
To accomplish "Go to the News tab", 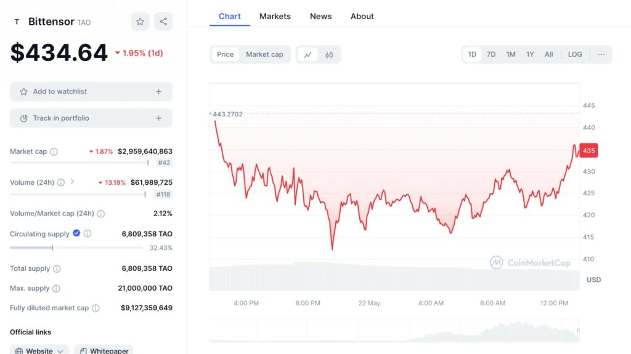I will pos(320,16).
